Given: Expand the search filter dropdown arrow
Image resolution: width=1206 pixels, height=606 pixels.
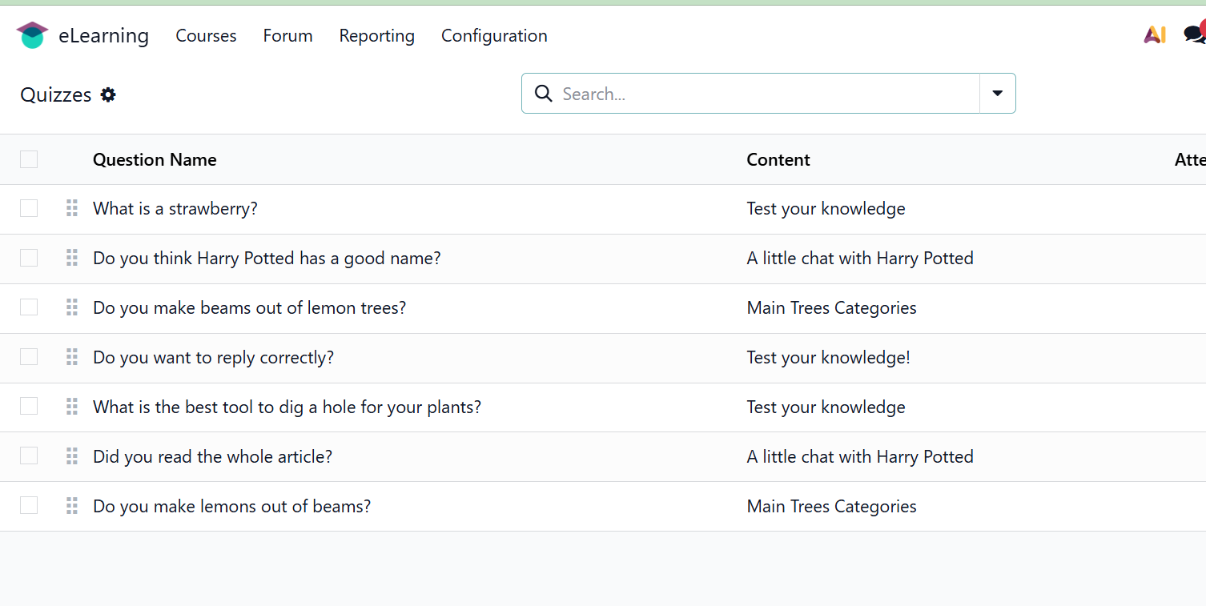Looking at the screenshot, I should 997,94.
